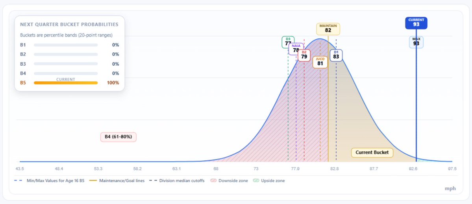
Task: Click the 68 axis tick label
Action: point(216,169)
